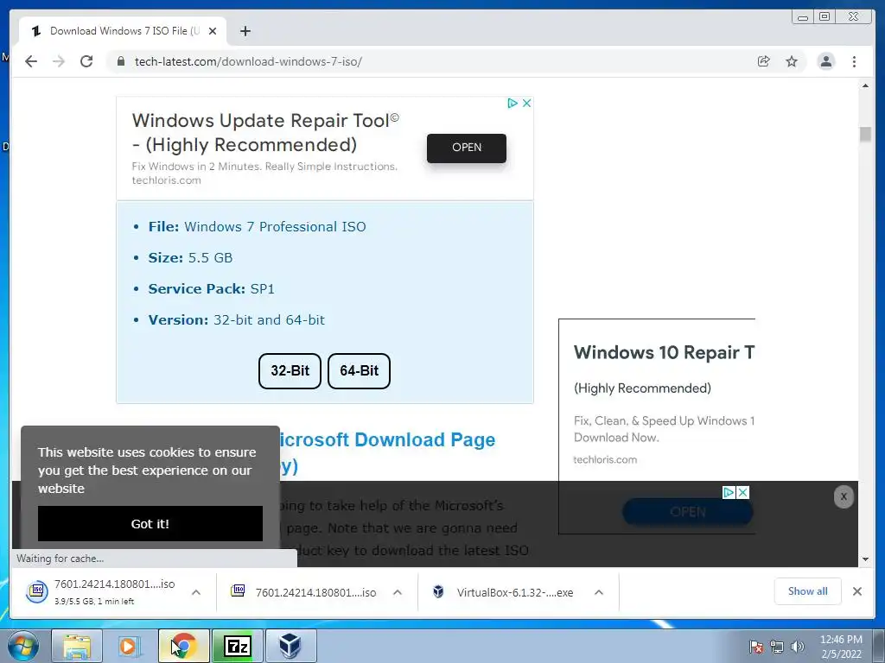
Task: Close the Download Windows 7 ISO tab
Action: [x=213, y=31]
